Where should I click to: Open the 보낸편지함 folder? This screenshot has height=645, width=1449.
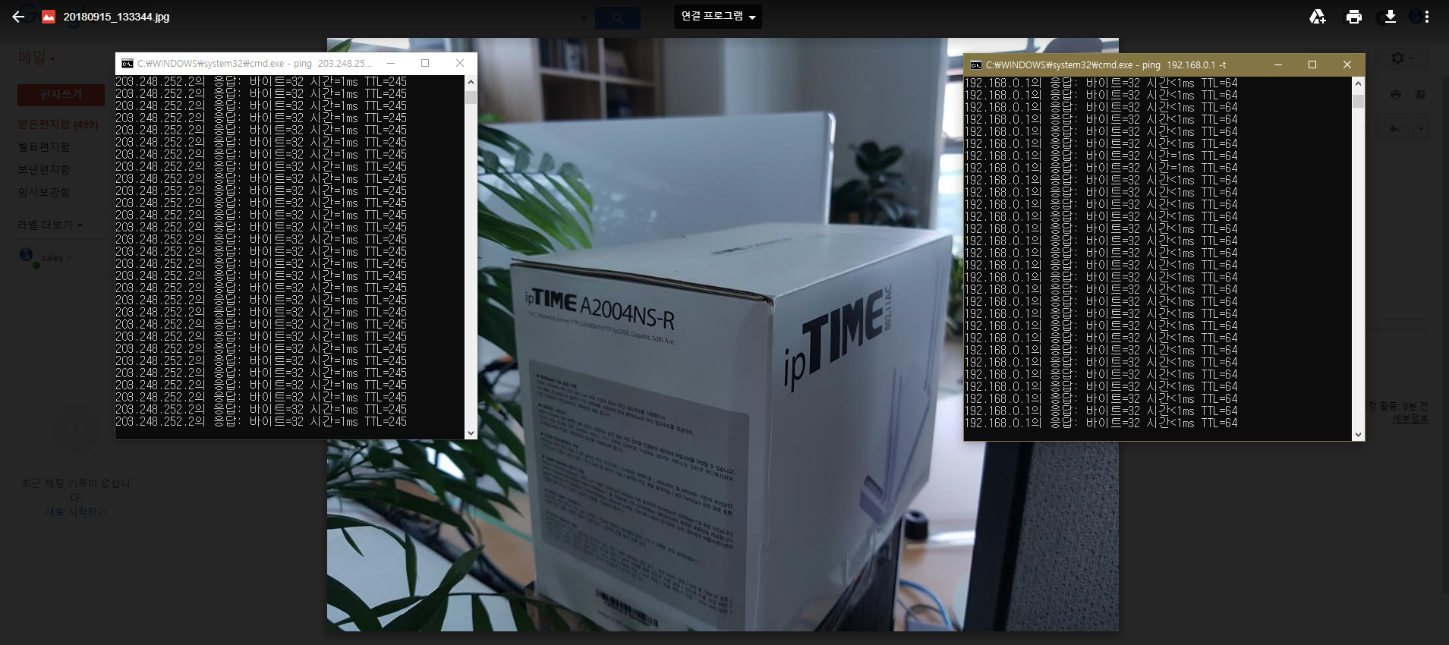point(44,170)
